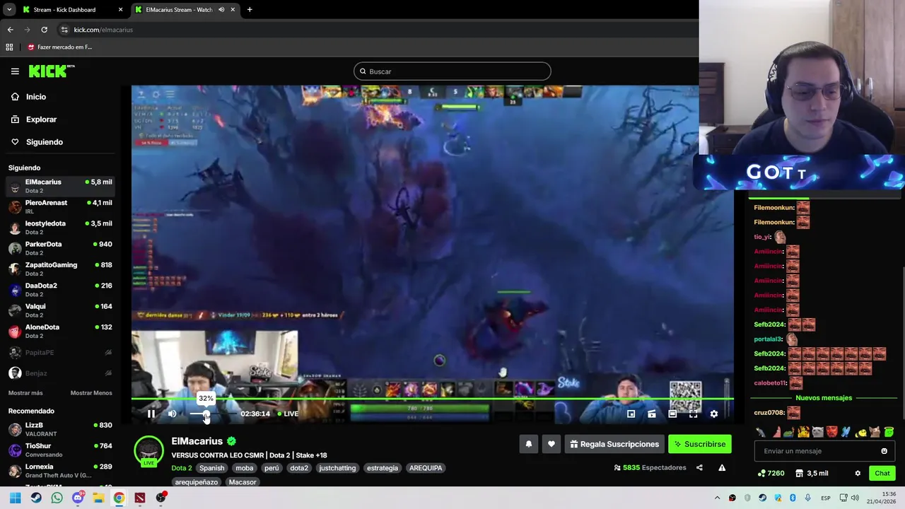Viewport: 905px width, 509px height.
Task: Open recommended channel TioShur
Action: [60, 450]
